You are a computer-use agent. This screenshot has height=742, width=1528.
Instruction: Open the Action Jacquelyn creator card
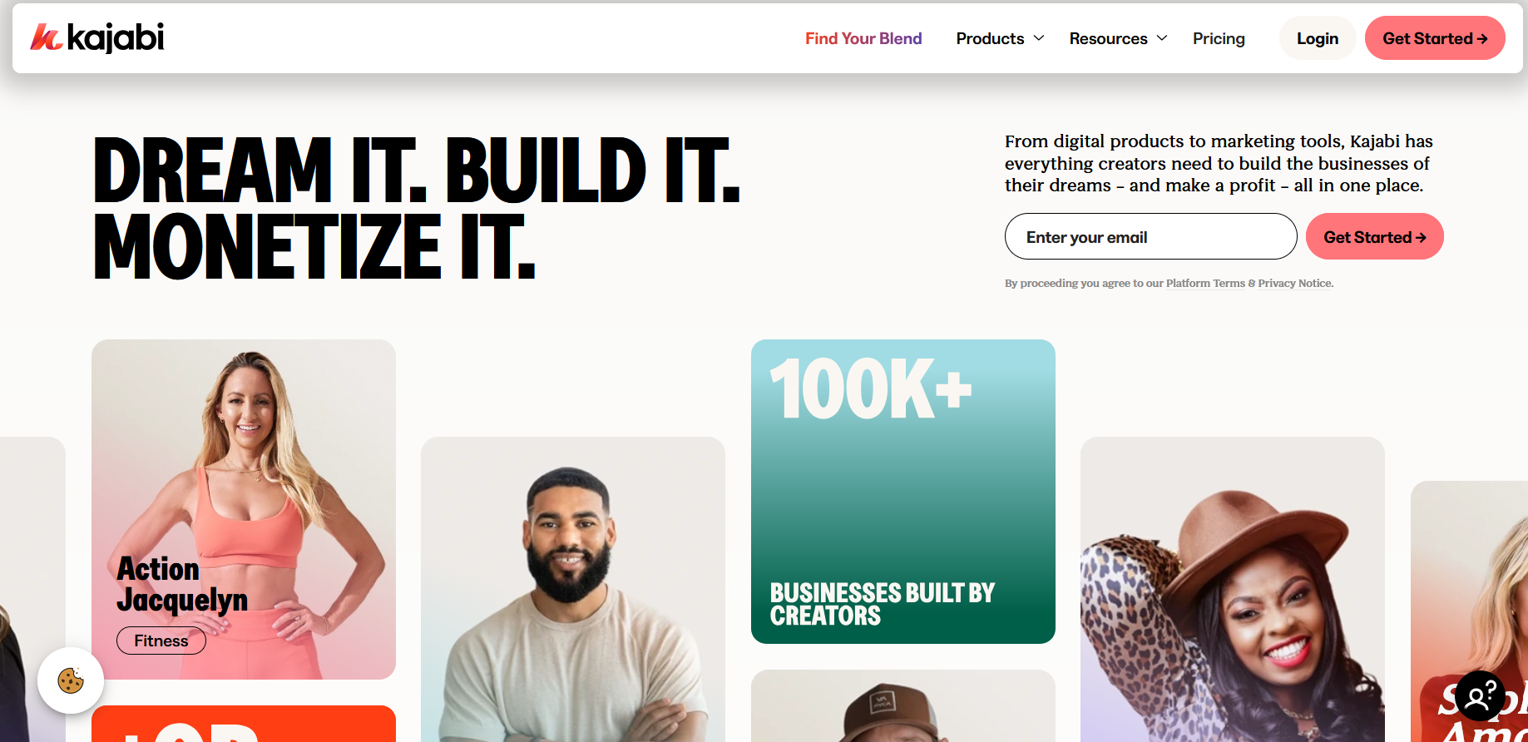244,509
